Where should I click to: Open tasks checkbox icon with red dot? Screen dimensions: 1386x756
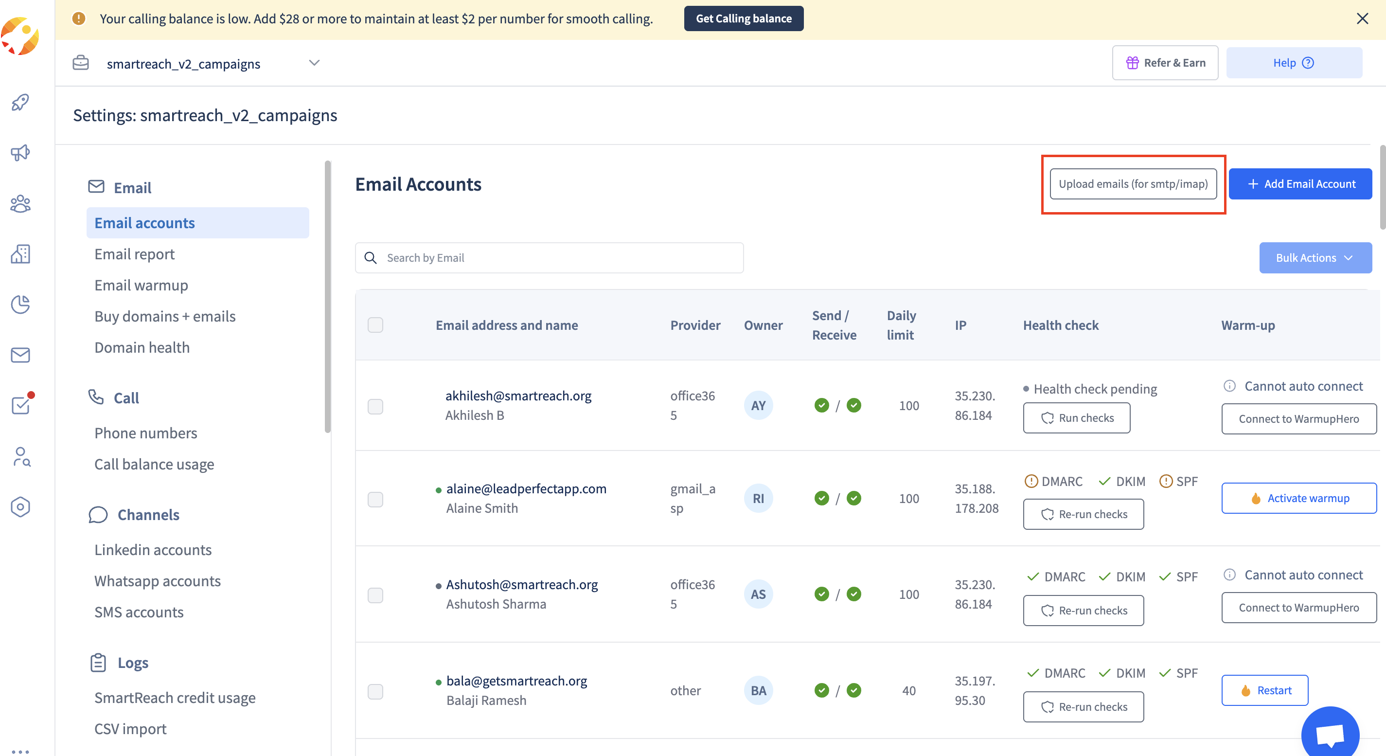(20, 405)
